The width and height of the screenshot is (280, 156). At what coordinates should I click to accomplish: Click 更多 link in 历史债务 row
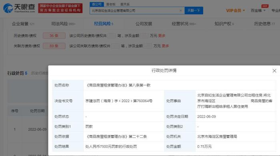click(x=162, y=36)
